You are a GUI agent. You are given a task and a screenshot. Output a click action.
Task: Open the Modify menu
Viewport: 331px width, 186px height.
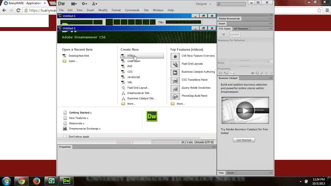[103, 10]
